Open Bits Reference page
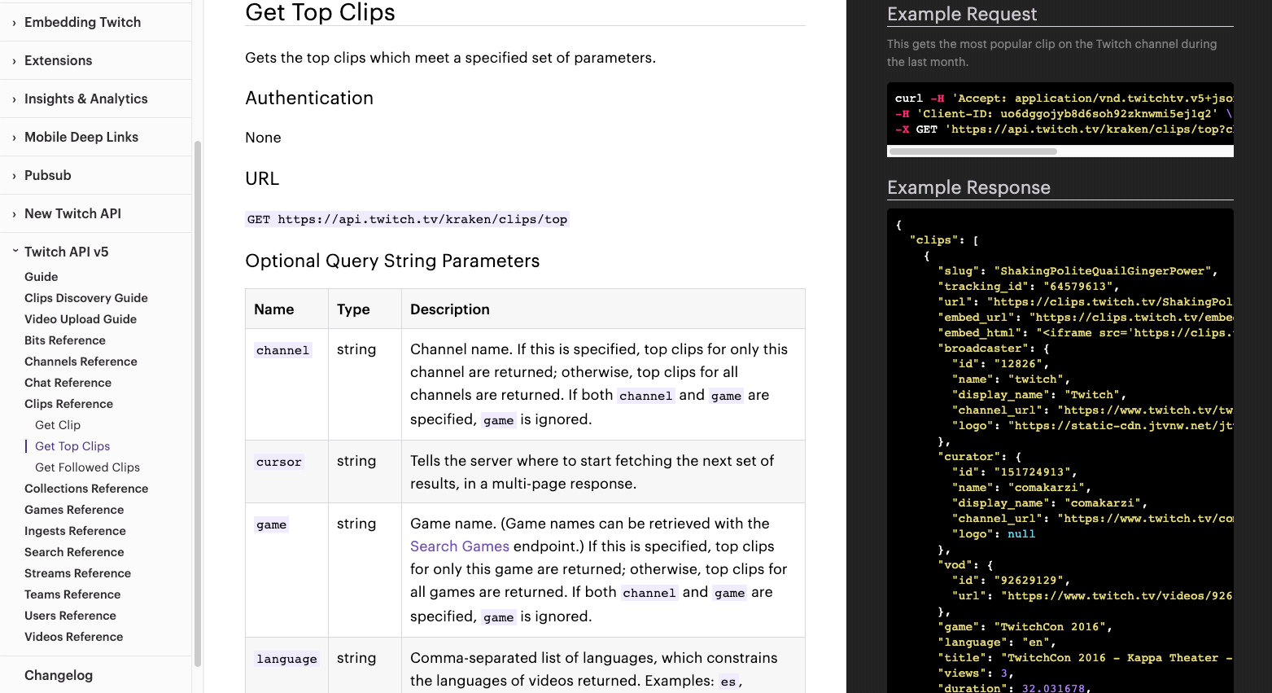The height and width of the screenshot is (693, 1272). (65, 340)
